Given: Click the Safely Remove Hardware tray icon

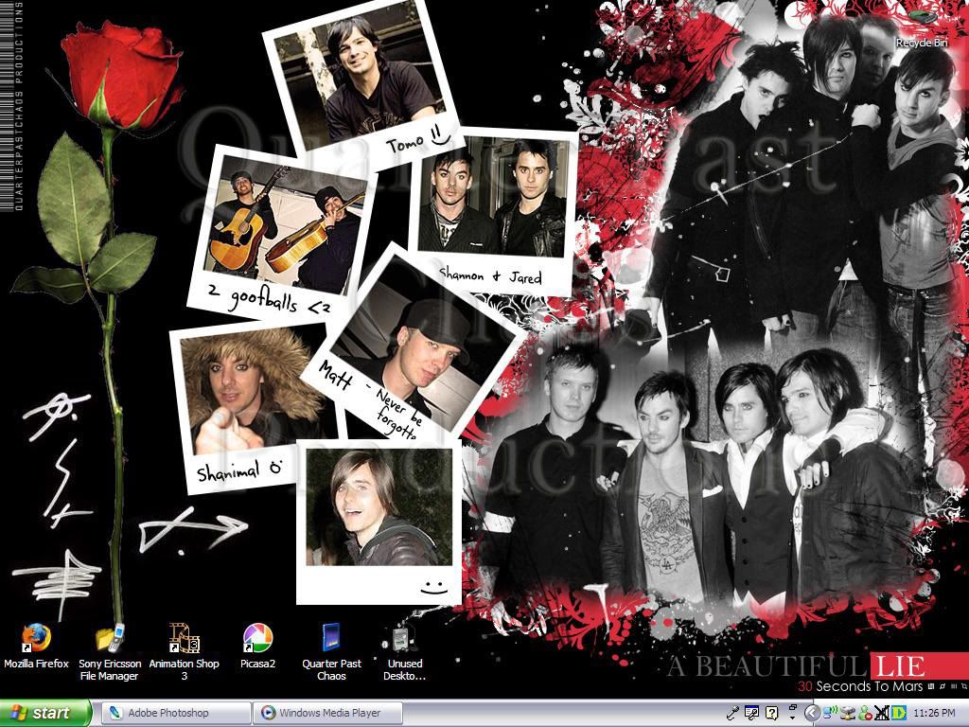Looking at the screenshot, I should point(847,713).
